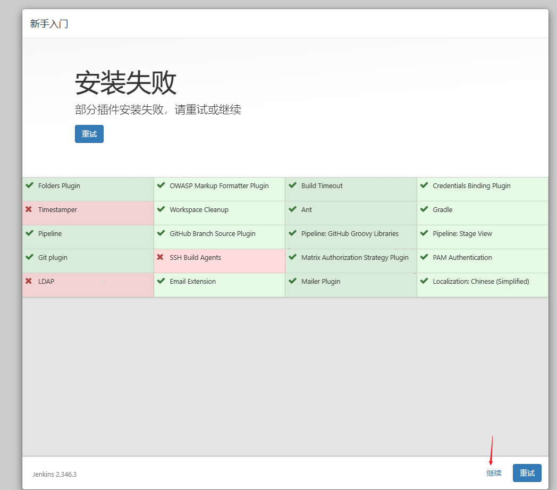Click the 重试 button in the footer
This screenshot has width=557, height=490.
(x=527, y=473)
